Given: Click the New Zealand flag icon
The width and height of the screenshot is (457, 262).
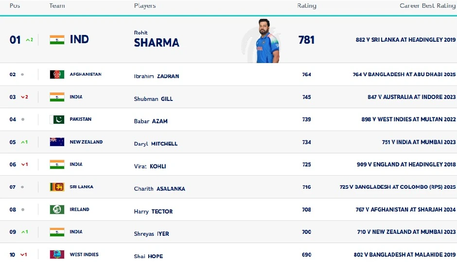Looking at the screenshot, I should pos(57,142).
